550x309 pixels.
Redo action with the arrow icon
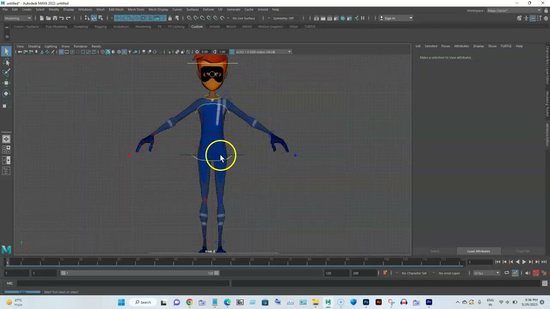[68, 18]
